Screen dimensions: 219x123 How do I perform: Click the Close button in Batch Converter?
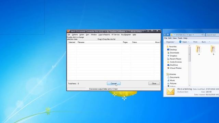[154, 83]
